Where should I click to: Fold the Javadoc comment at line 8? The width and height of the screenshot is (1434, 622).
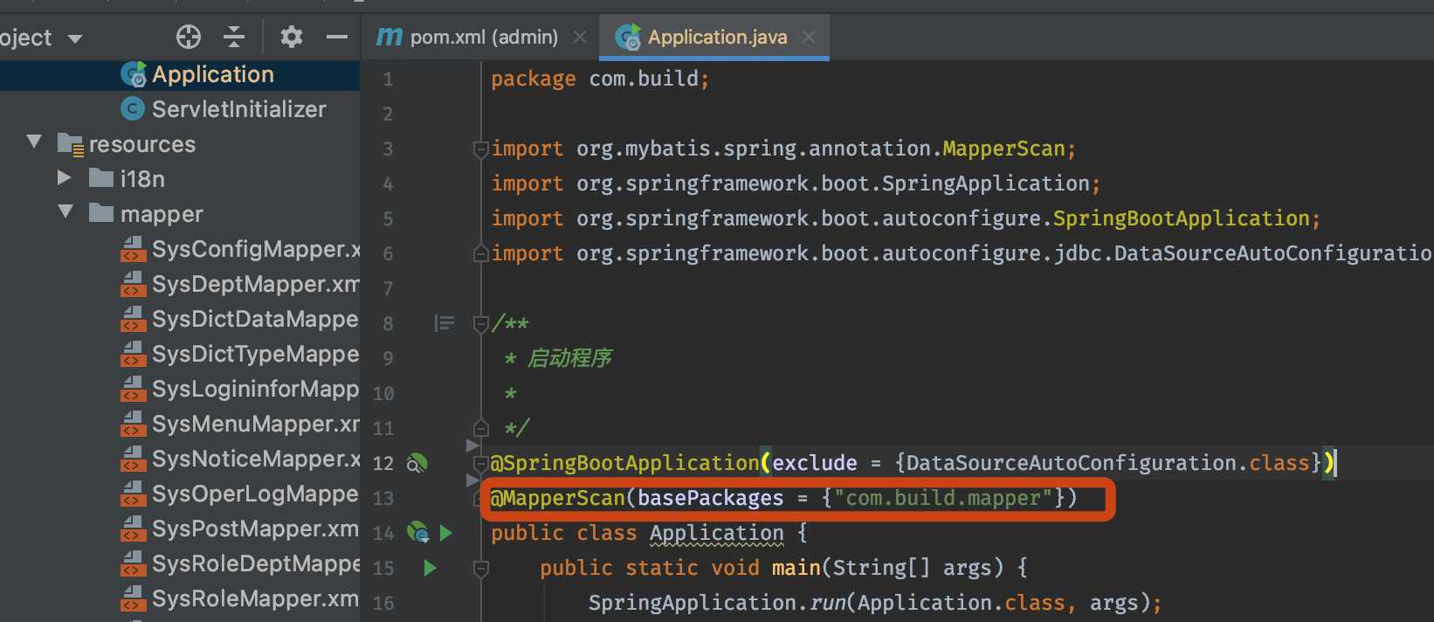(x=480, y=324)
